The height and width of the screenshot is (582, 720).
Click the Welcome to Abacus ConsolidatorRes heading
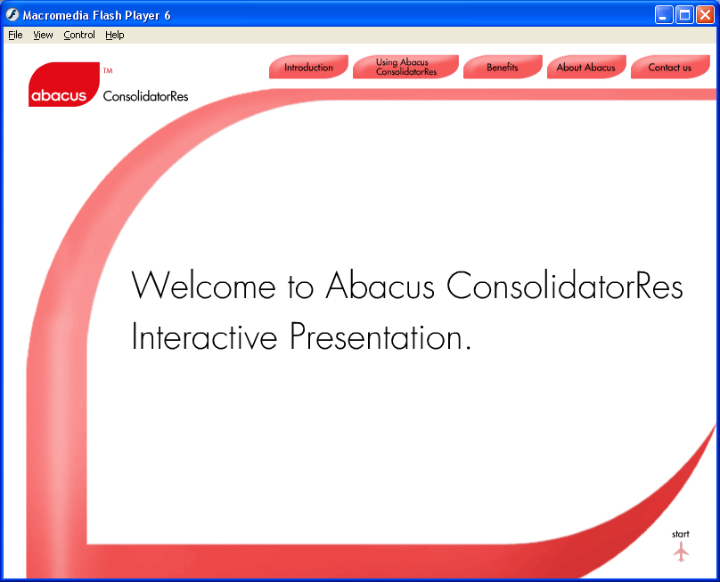(407, 286)
